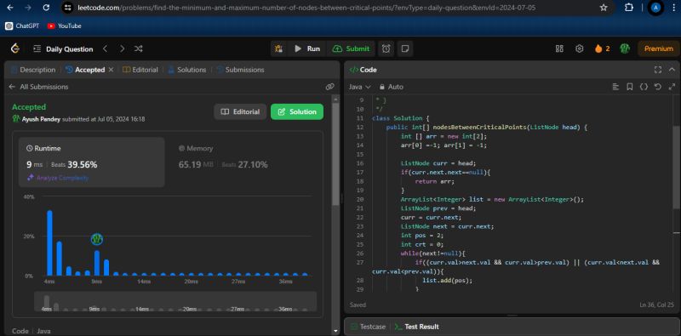
Task: Close the Accepted tab
Action: point(111,70)
